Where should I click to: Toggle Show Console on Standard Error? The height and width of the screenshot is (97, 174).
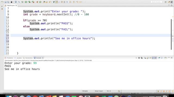tap(156, 58)
